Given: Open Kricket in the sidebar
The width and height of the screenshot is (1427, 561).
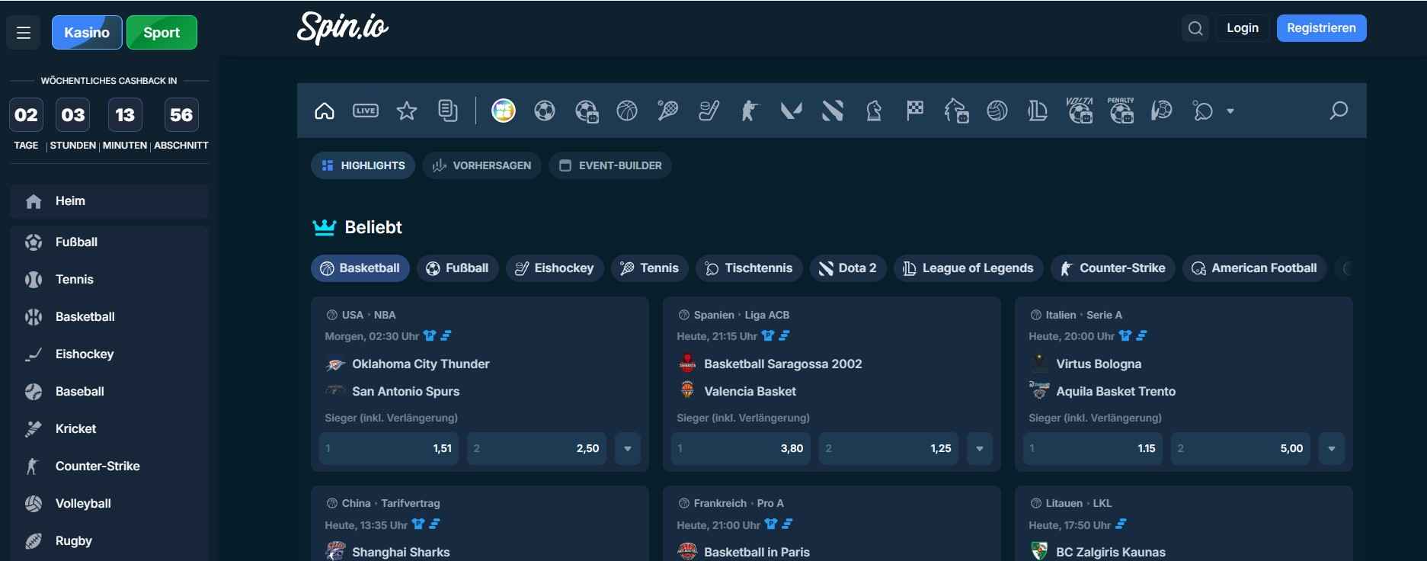Looking at the screenshot, I should click(x=110, y=429).
